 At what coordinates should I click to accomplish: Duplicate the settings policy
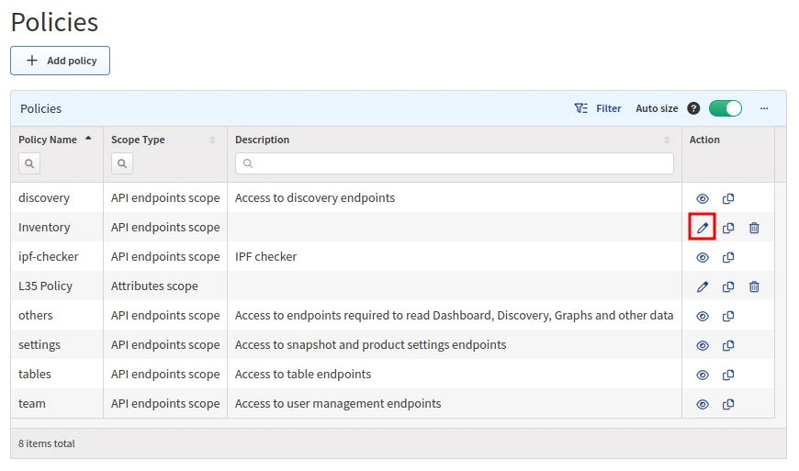pyautogui.click(x=728, y=345)
